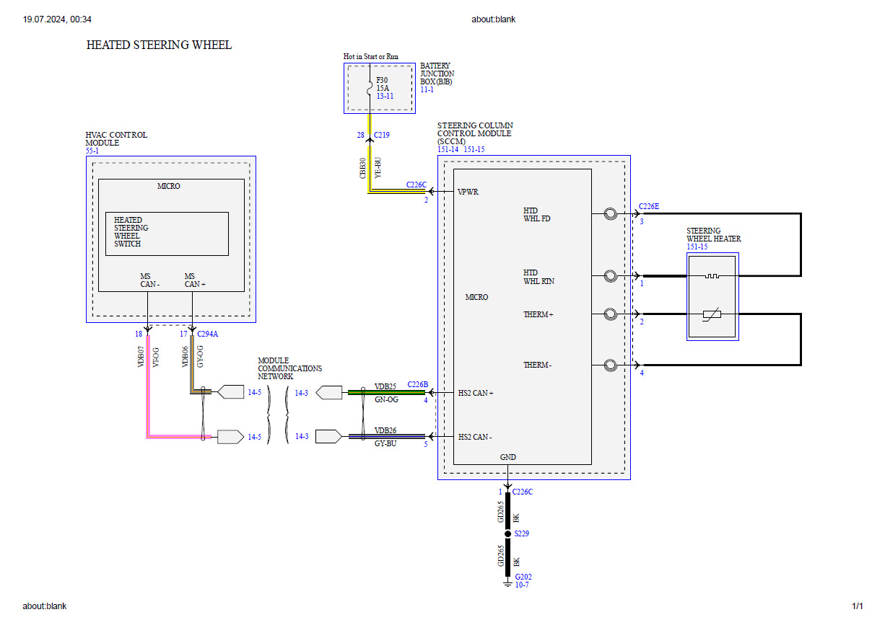Click the THERM- circular terminal
This screenshot has width=885, height=625.
coord(610,365)
